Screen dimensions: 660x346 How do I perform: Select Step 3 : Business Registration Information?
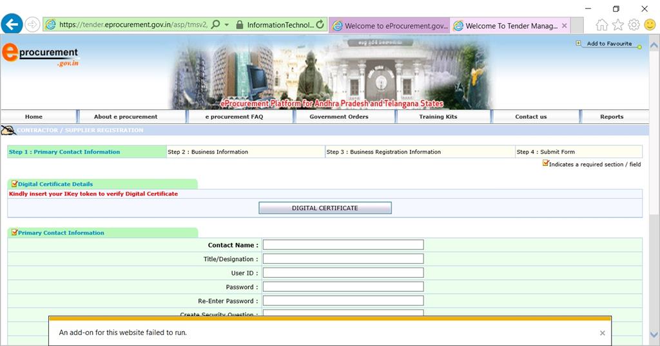(420, 152)
